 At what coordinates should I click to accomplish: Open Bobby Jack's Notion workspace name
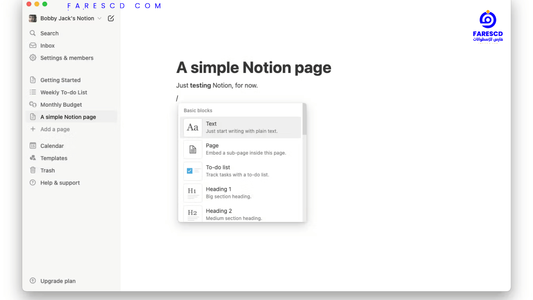[x=67, y=18]
